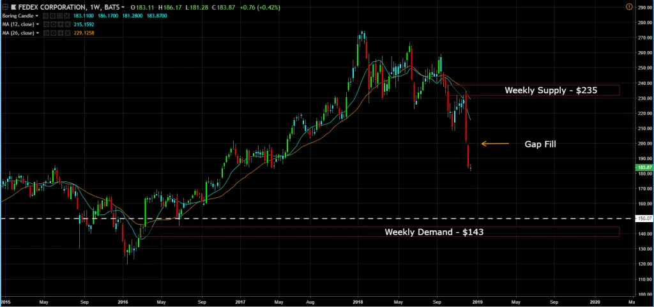Click the 2019 label on time axis
Viewport: 654px width, 307px height.
coord(478,302)
